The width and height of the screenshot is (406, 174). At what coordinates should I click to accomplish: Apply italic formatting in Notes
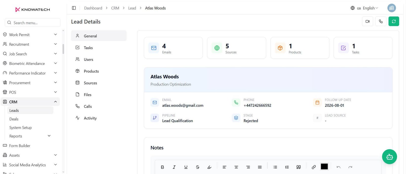174,167
